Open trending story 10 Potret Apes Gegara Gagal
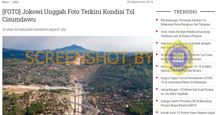Screen dimensions: 218x115 188,113
